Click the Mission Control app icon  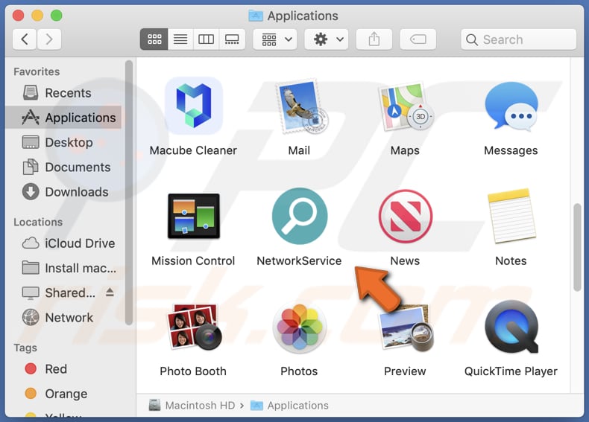coord(193,216)
